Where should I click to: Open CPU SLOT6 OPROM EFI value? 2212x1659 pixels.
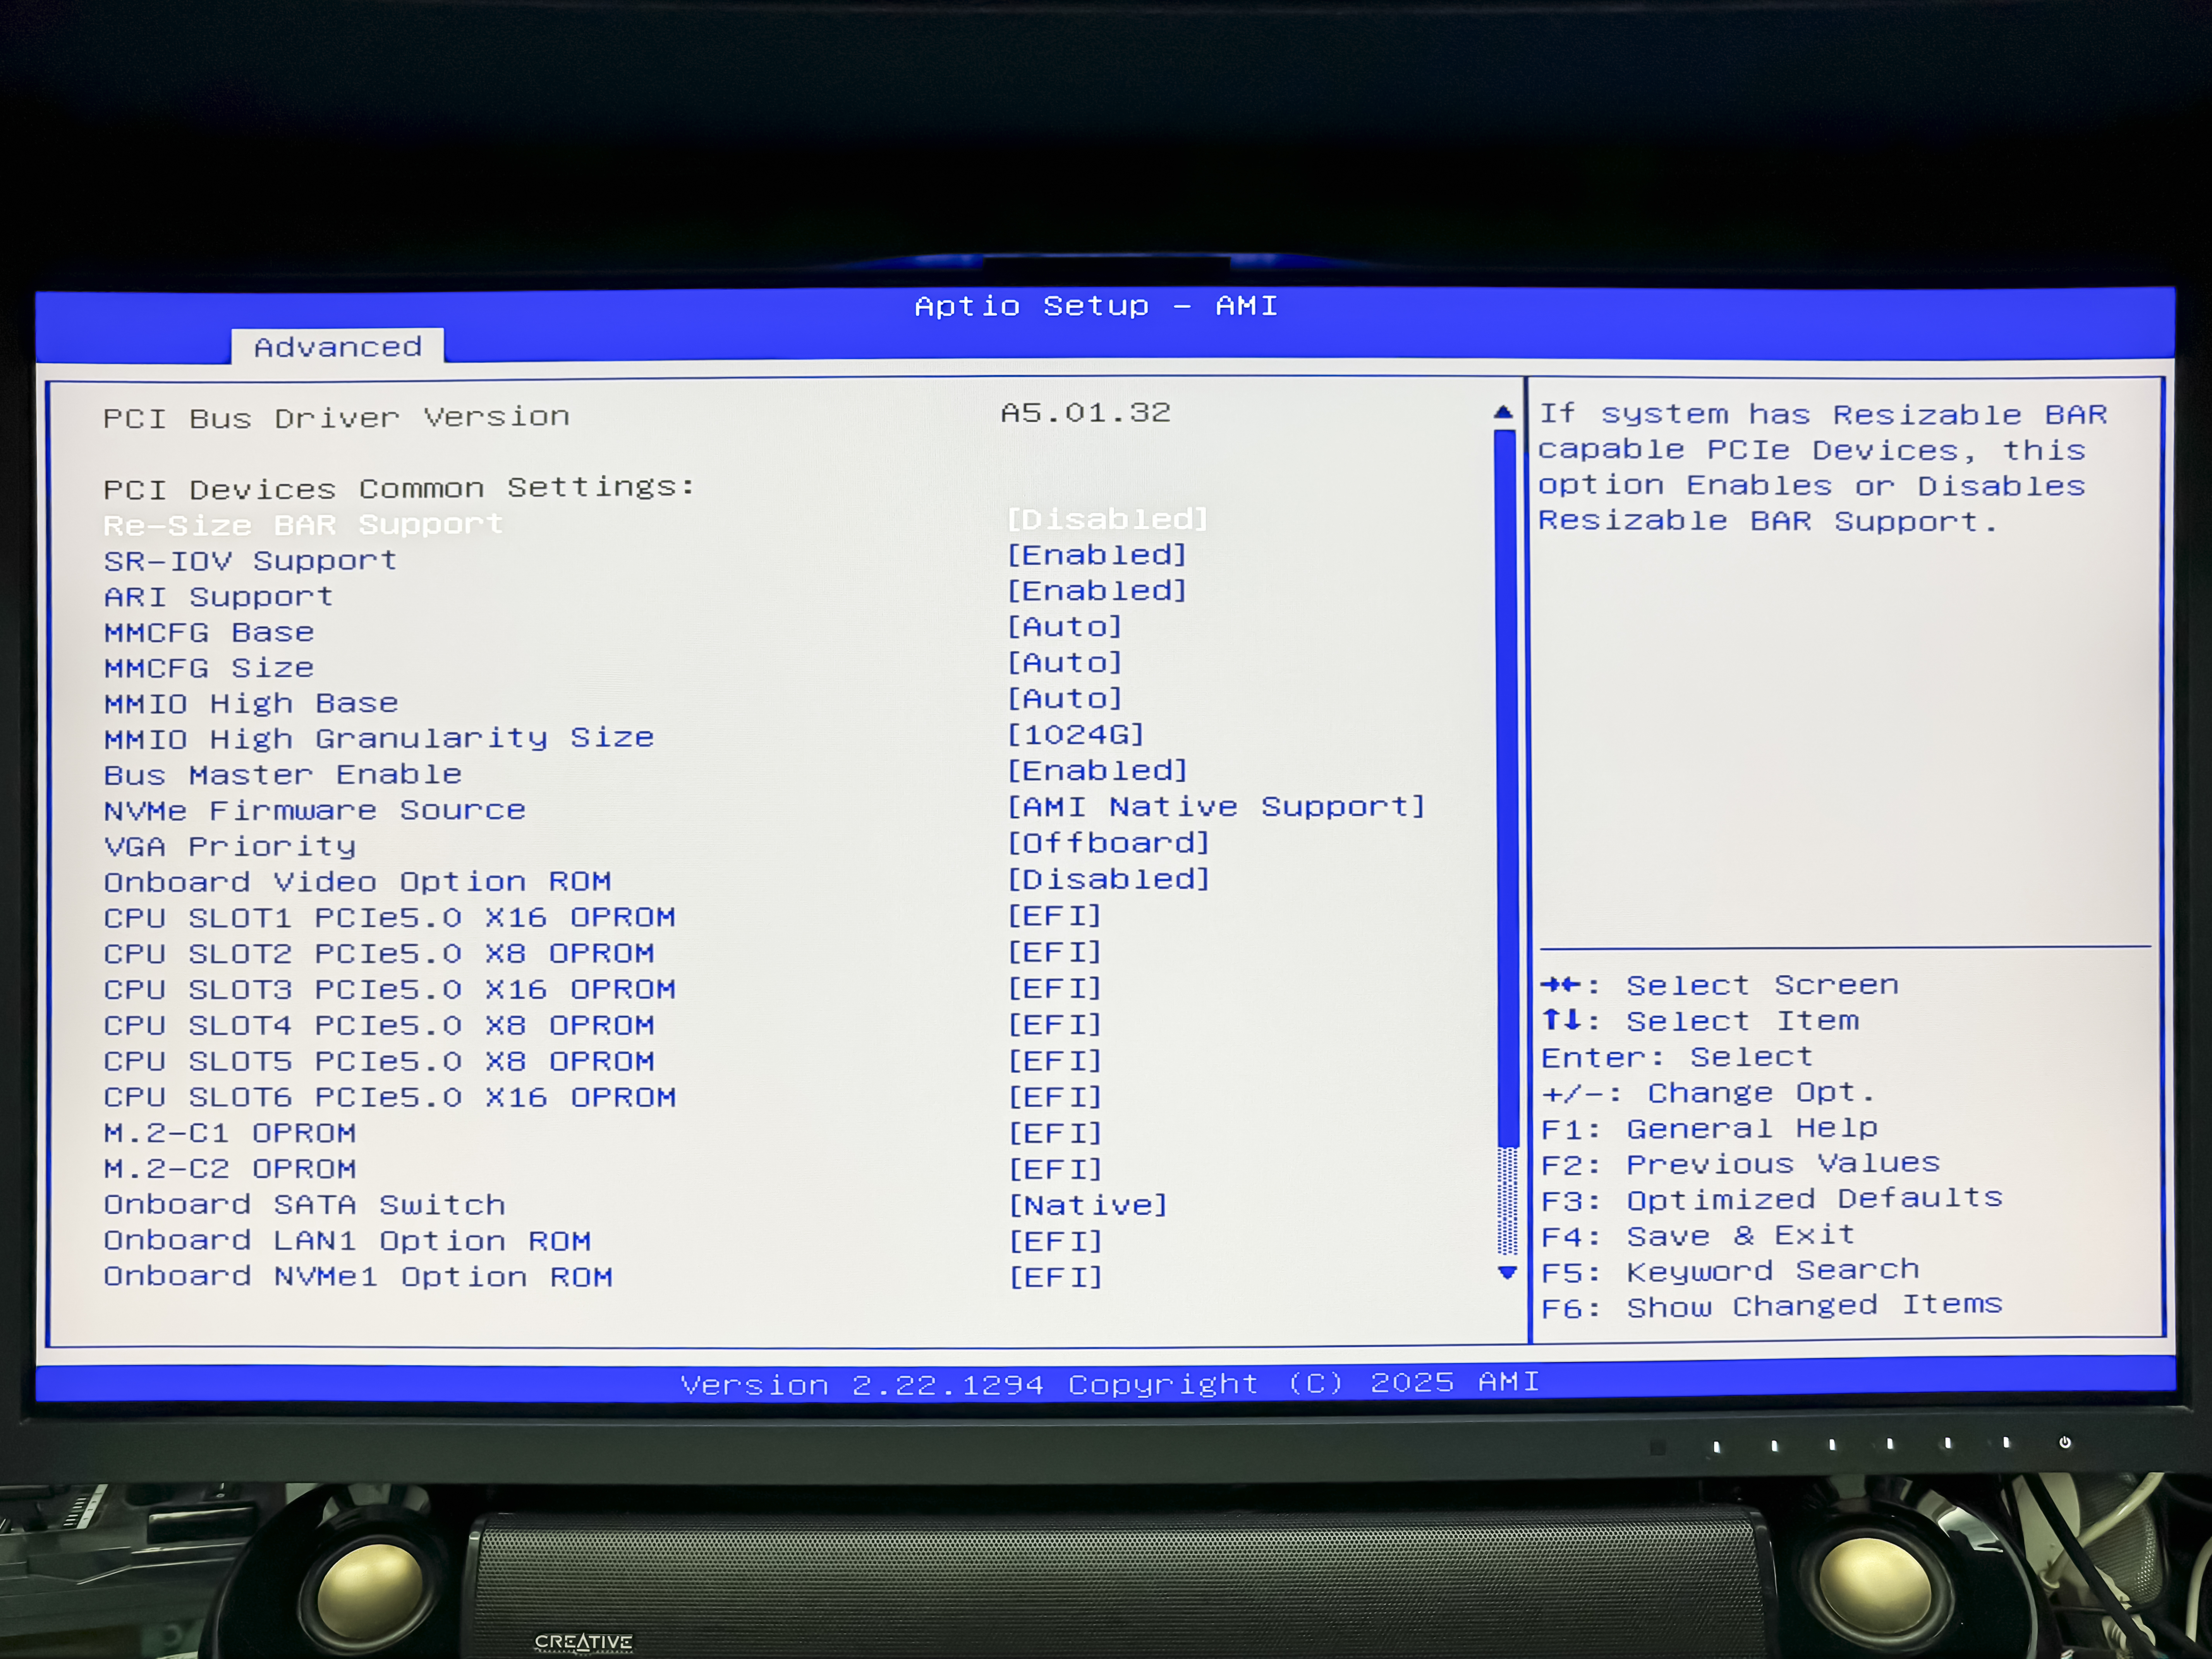[1054, 1097]
